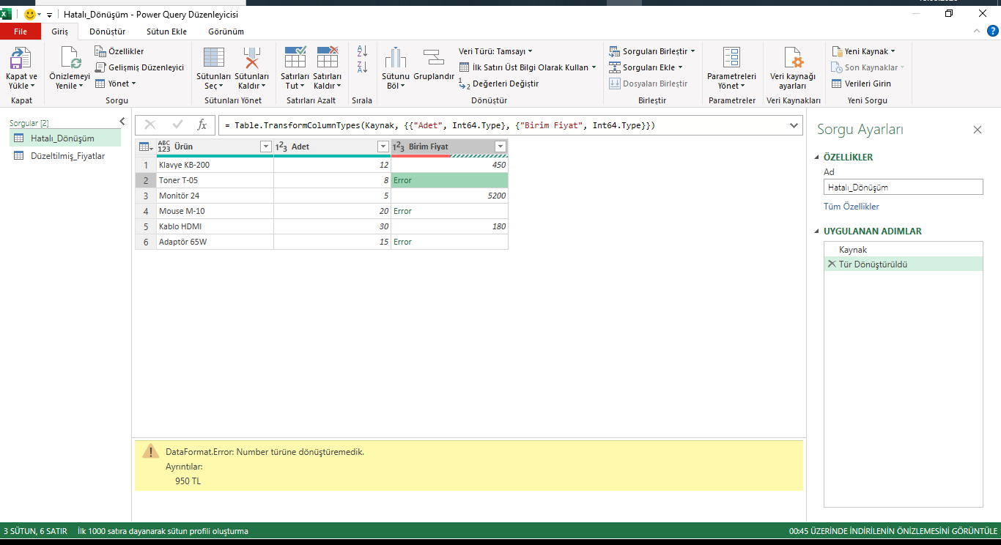Image resolution: width=1001 pixels, height=545 pixels.
Task: Click Değerleri Değiştir in the ribbon
Action: [498, 84]
